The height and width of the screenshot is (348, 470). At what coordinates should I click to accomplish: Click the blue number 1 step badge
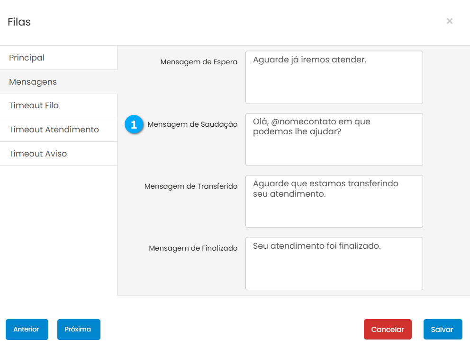[134, 125]
